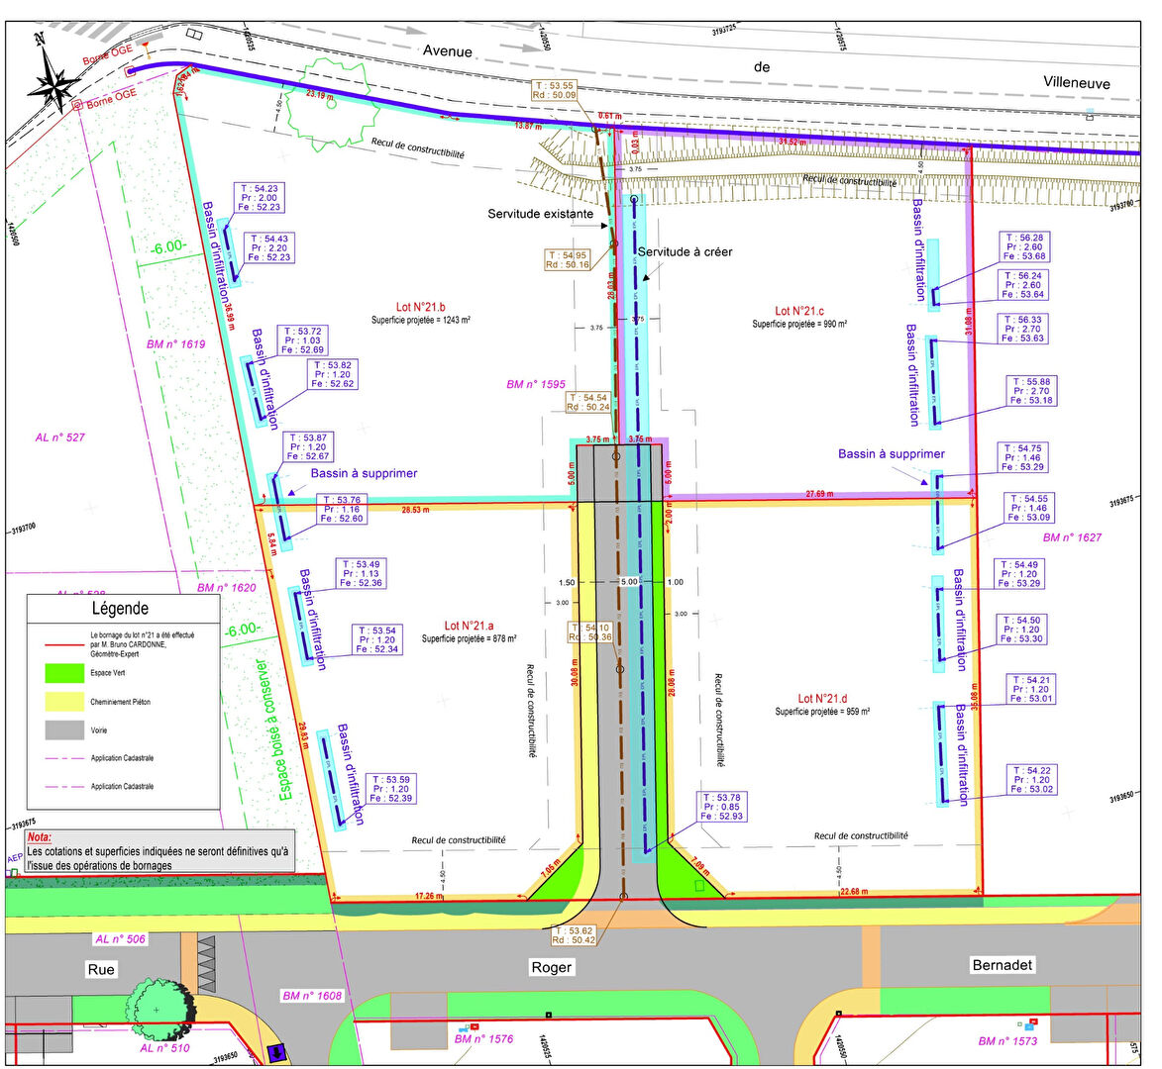Click the tree symbol near Rue at bottom left
Screen dimensions: 1162x1069
pos(158,1010)
